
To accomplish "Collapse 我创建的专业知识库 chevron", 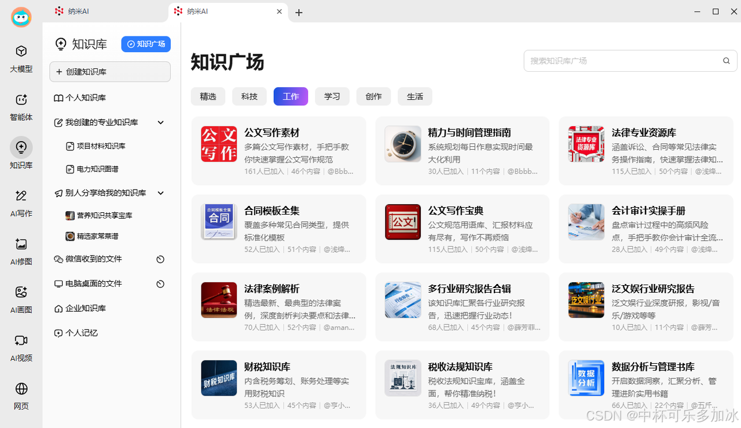I will point(161,123).
